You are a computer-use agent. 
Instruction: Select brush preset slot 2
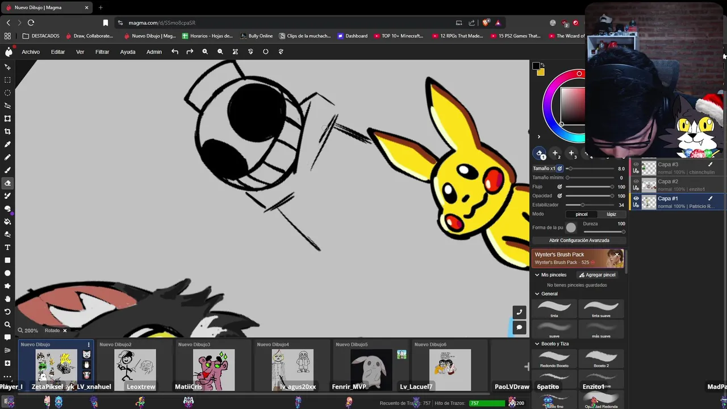coord(555,153)
